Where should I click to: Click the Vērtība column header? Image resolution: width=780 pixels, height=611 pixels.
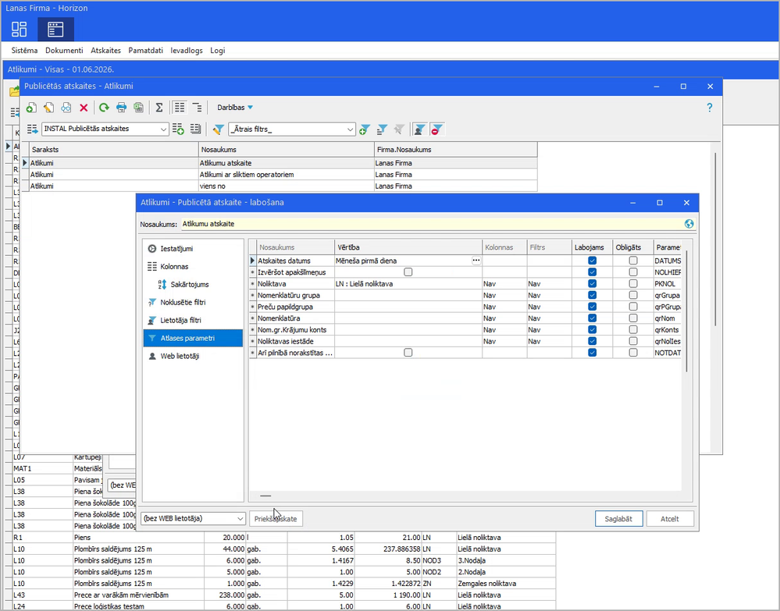point(408,247)
